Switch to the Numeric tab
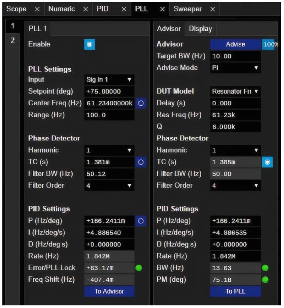Screen dimensions: 284x308 tap(62, 9)
